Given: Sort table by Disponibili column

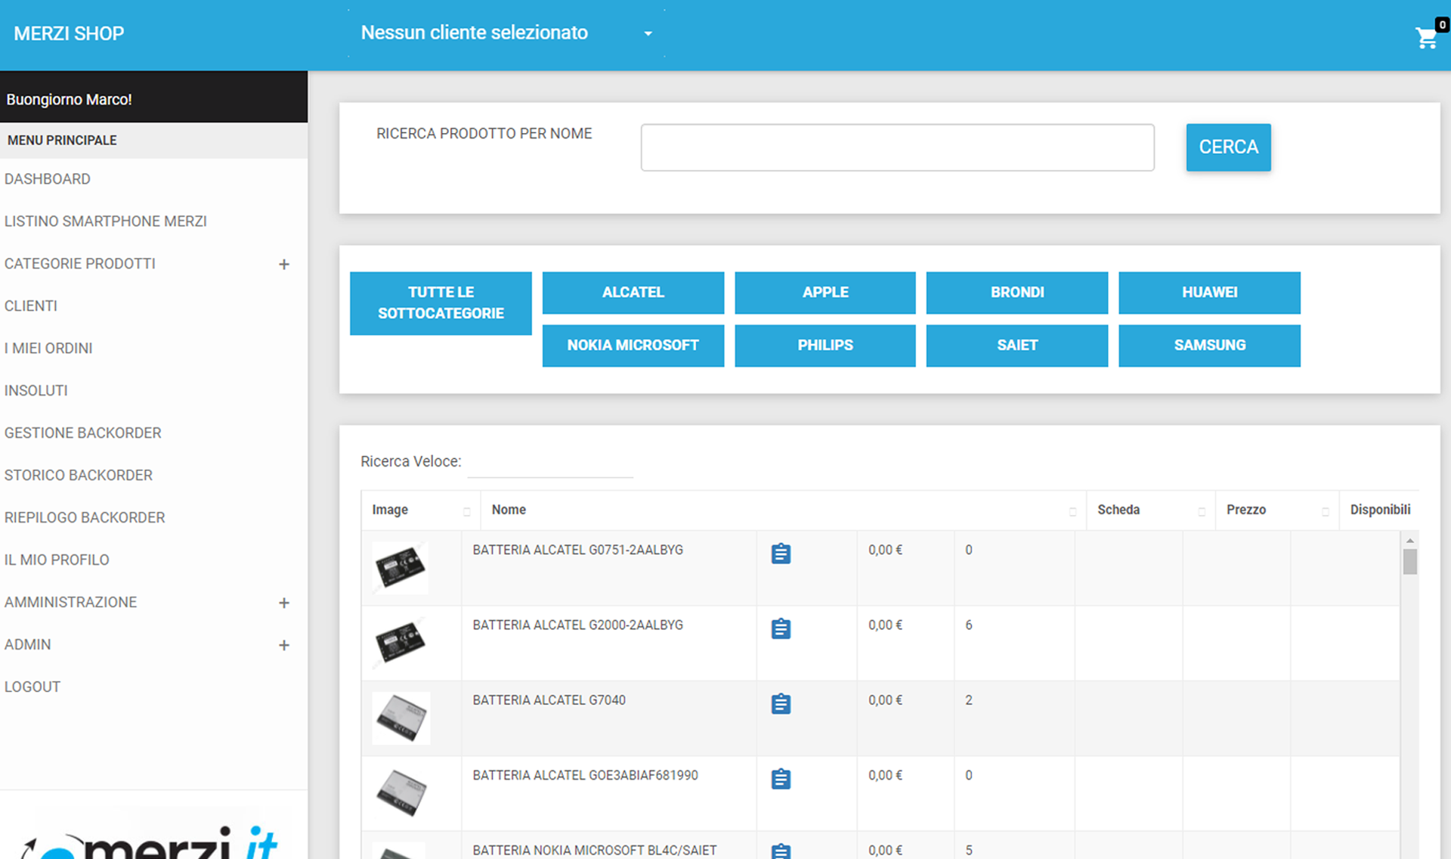Looking at the screenshot, I should click(x=1379, y=510).
